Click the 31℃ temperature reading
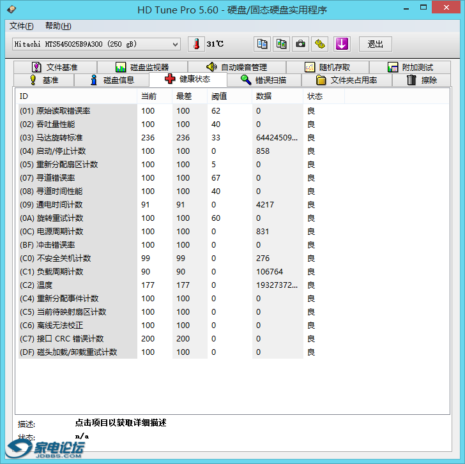This screenshot has width=465, height=464. [x=215, y=44]
